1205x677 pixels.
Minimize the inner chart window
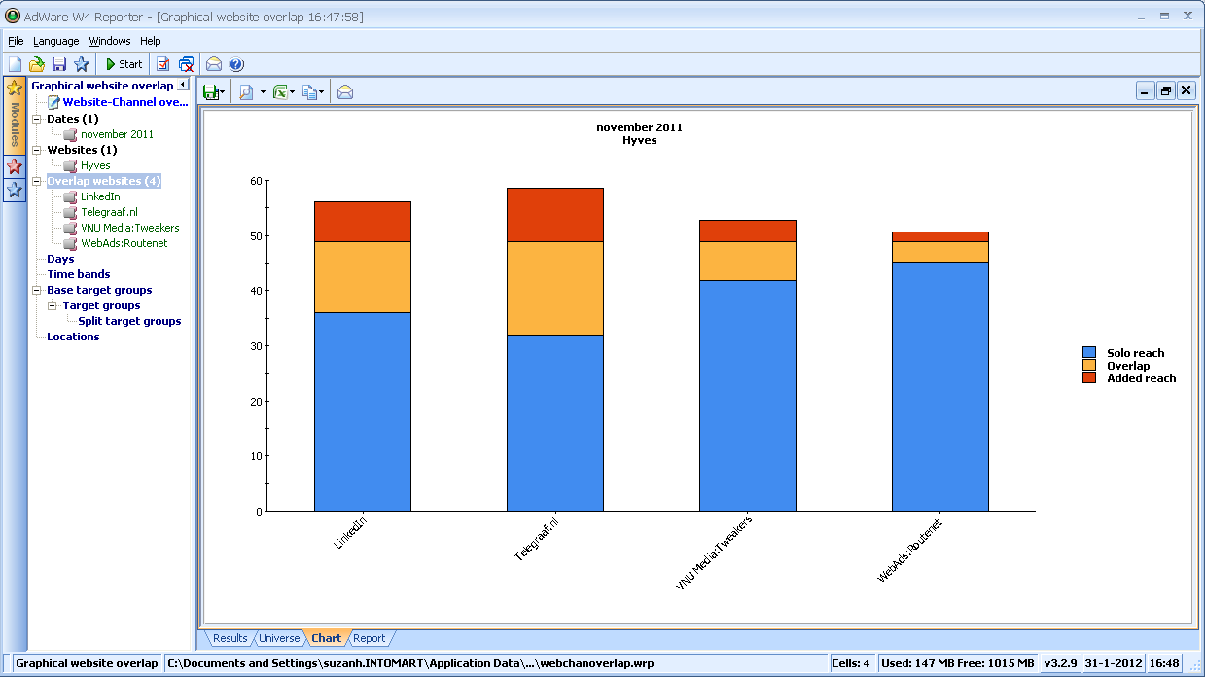tap(1146, 90)
